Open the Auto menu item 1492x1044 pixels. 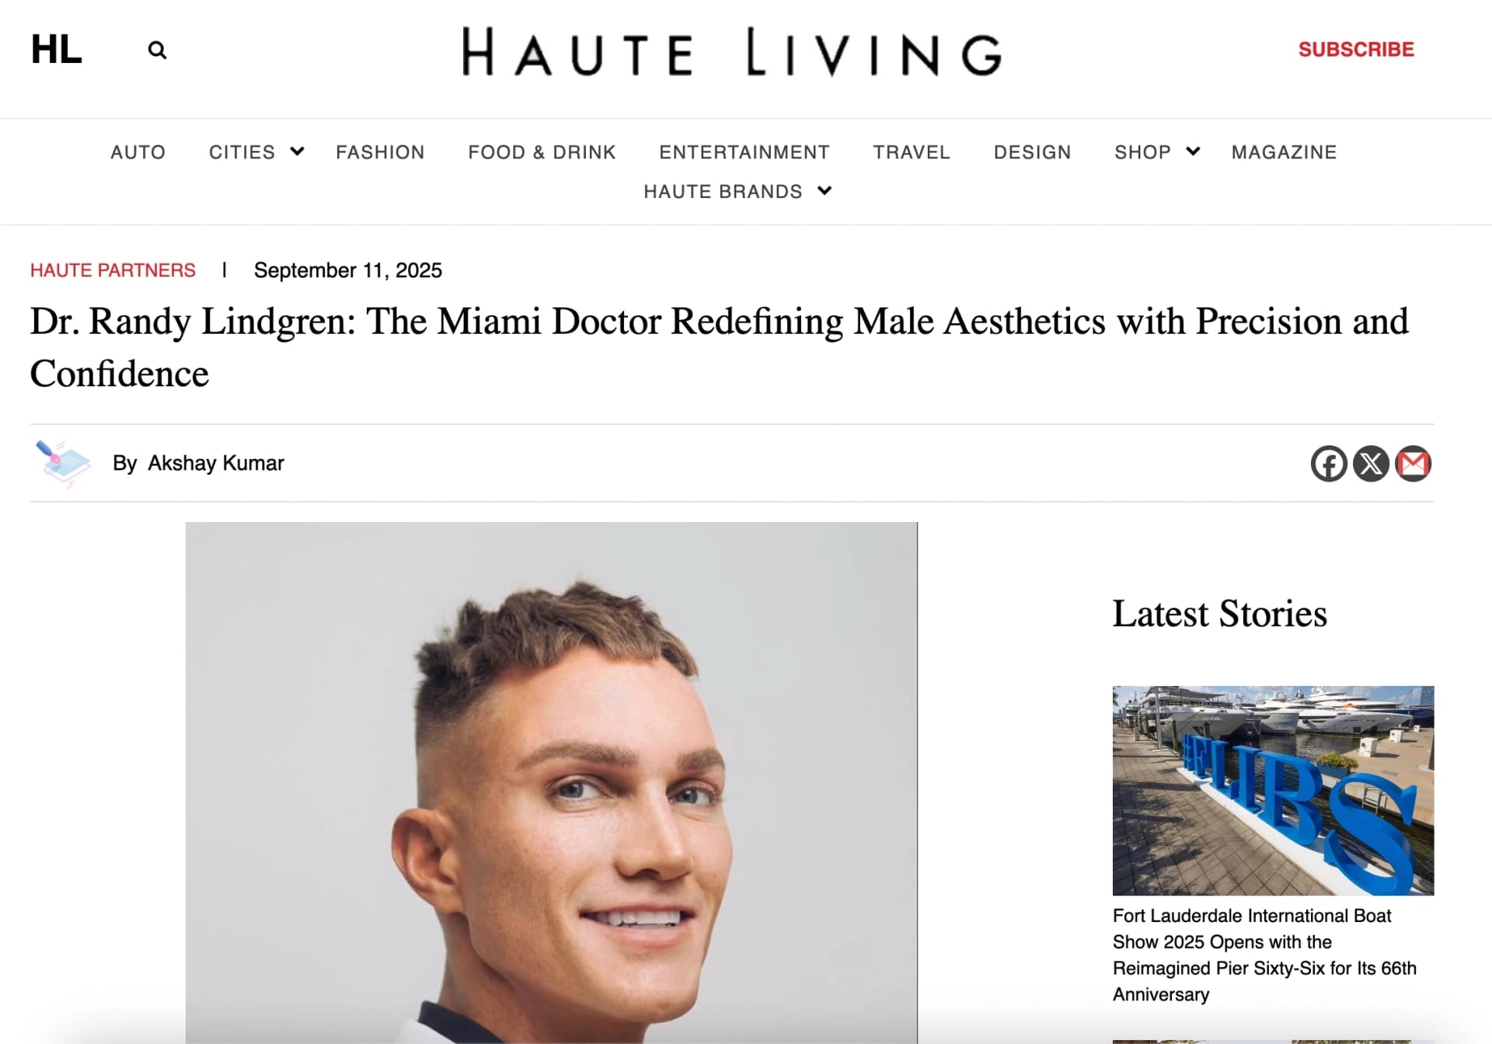click(138, 152)
